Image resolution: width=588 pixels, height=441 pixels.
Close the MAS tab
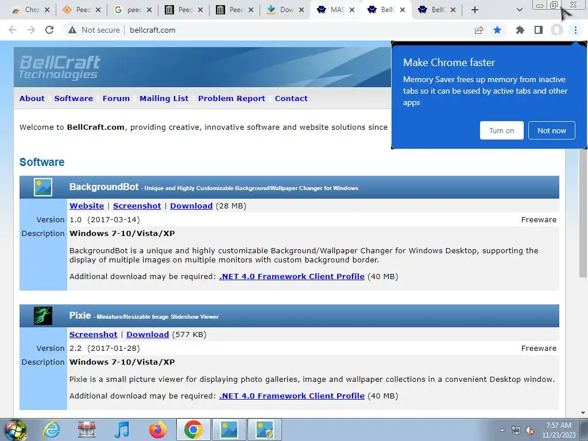pyautogui.click(x=352, y=10)
